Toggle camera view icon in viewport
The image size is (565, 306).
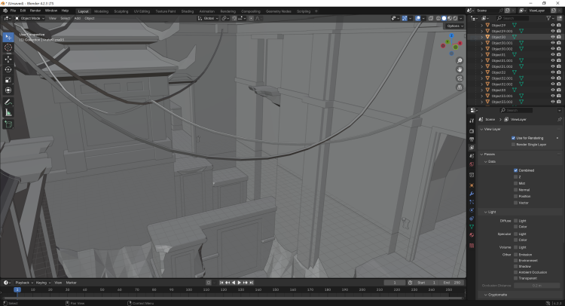pyautogui.click(x=460, y=78)
